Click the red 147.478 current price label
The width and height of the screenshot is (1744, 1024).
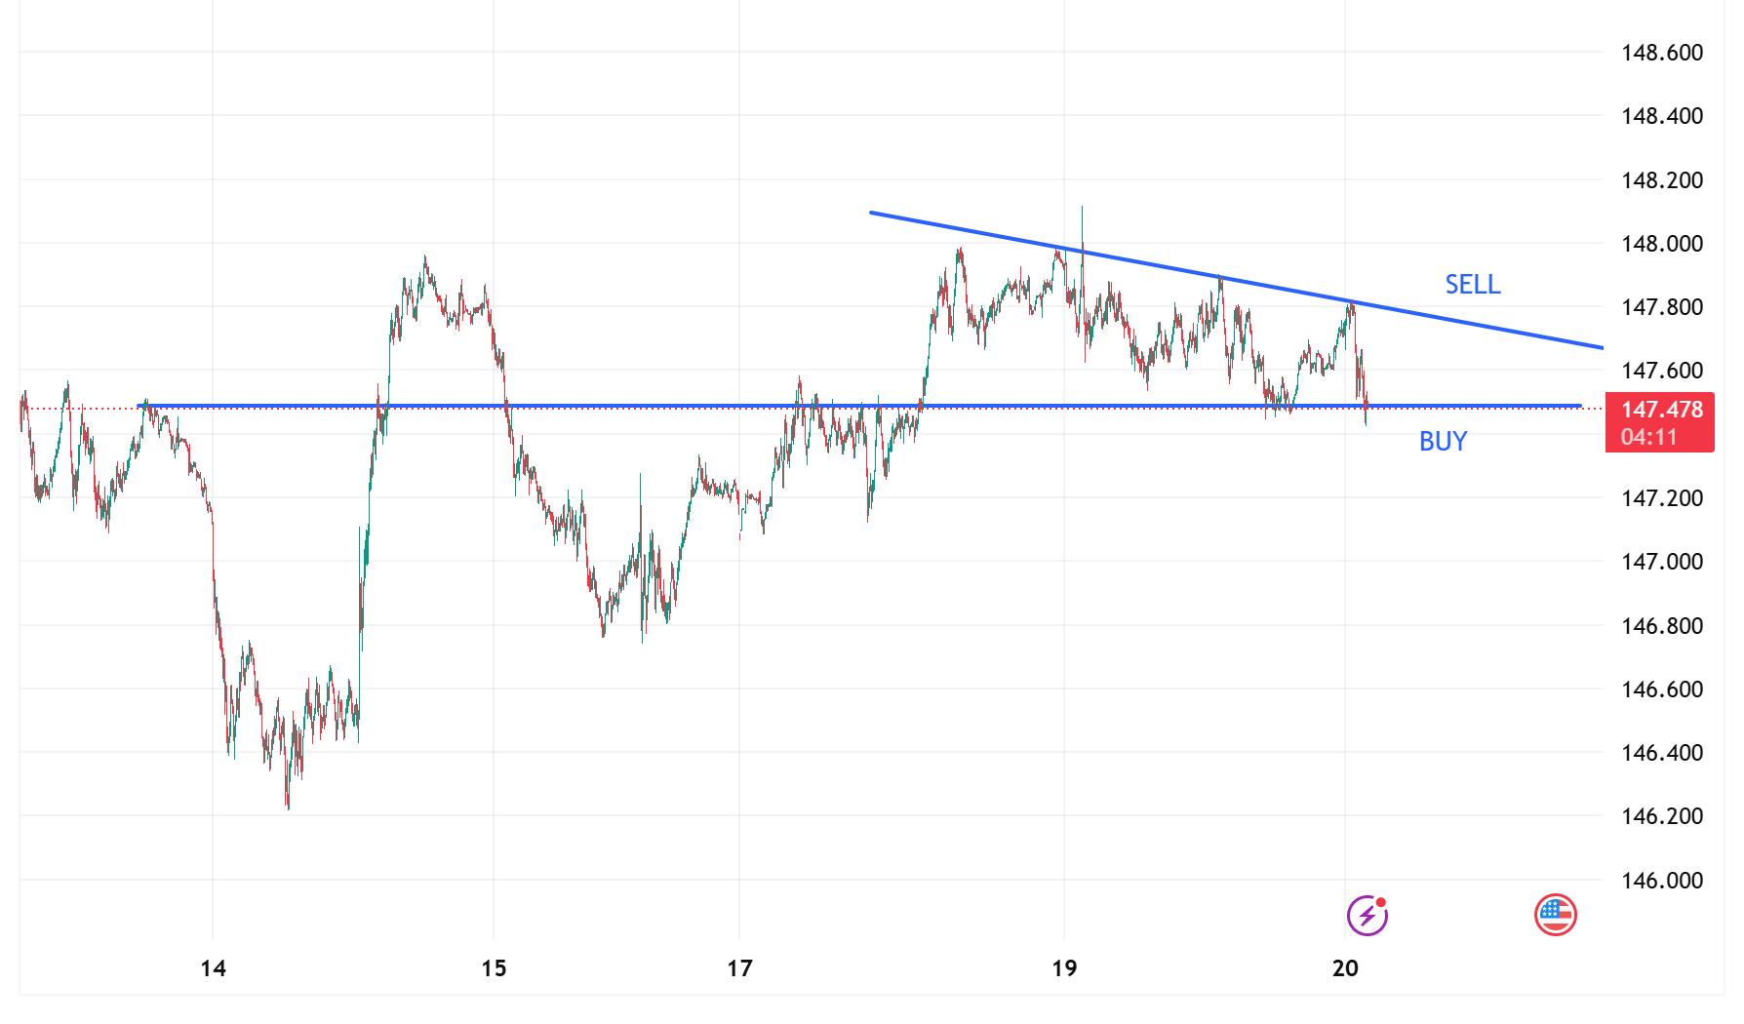click(1662, 410)
